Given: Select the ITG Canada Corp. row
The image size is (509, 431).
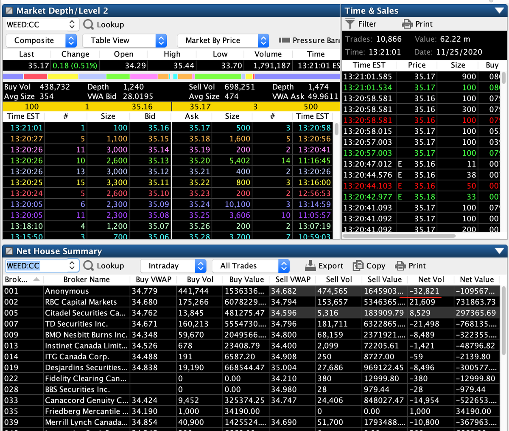Looking at the screenshot, I should click(x=252, y=357).
